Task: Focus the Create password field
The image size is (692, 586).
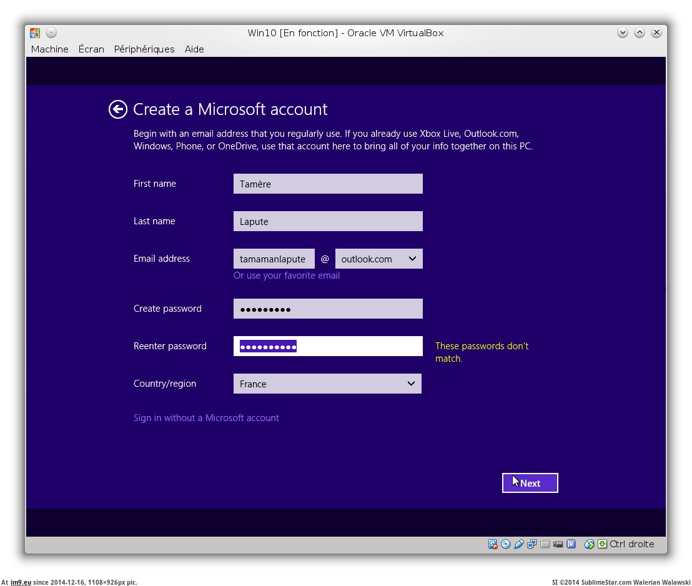Action: 328,309
